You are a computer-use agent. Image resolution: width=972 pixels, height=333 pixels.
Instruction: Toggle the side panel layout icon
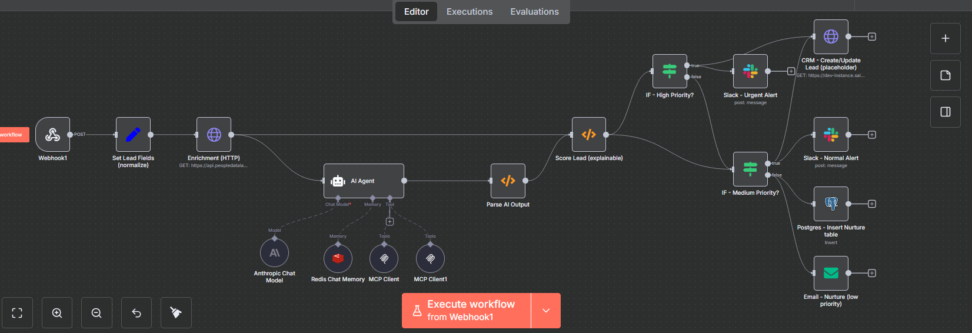point(946,112)
